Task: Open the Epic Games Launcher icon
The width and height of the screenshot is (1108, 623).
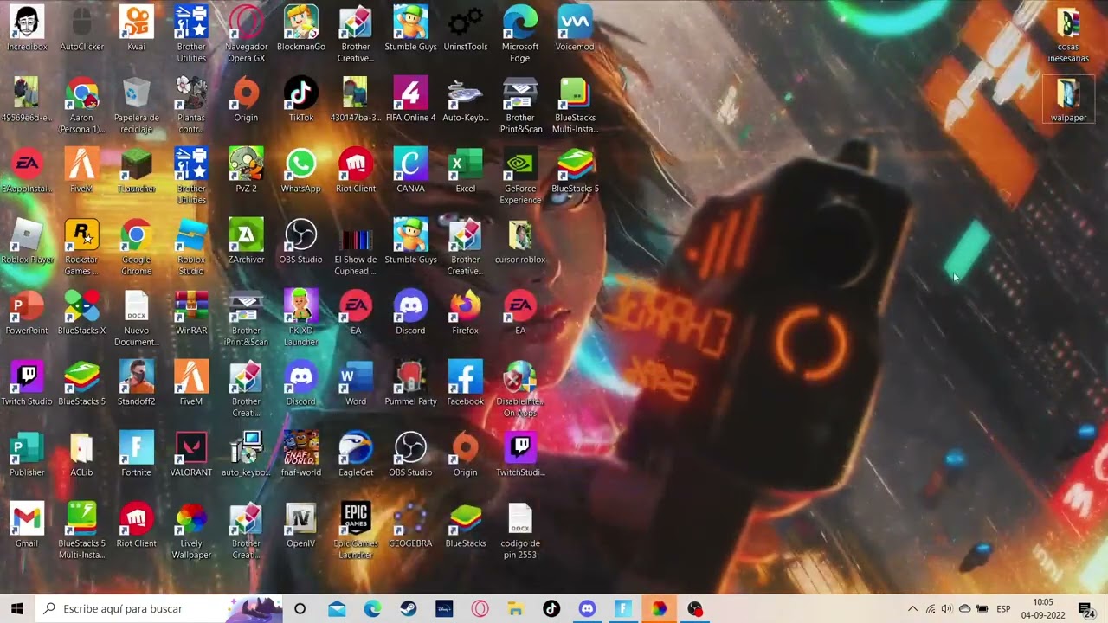Action: [355, 530]
